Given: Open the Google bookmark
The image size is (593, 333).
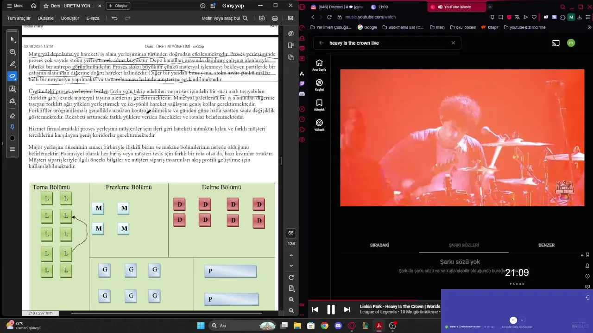Looking at the screenshot, I should point(367,27).
